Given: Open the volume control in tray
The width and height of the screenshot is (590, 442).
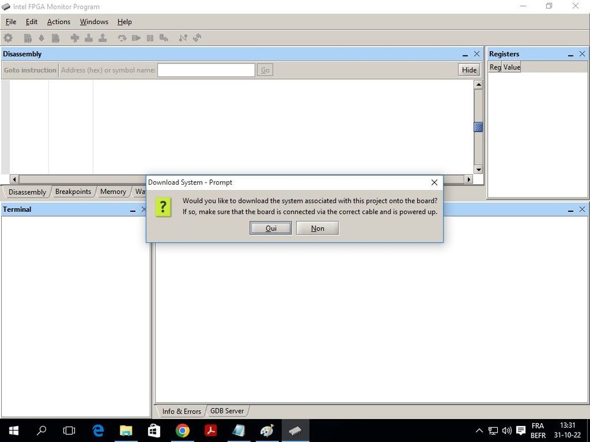Looking at the screenshot, I should 507,431.
